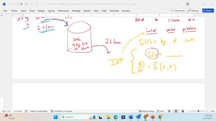The image size is (216, 121).
Task: Click the taskbar Search box
Action: tap(78, 117)
